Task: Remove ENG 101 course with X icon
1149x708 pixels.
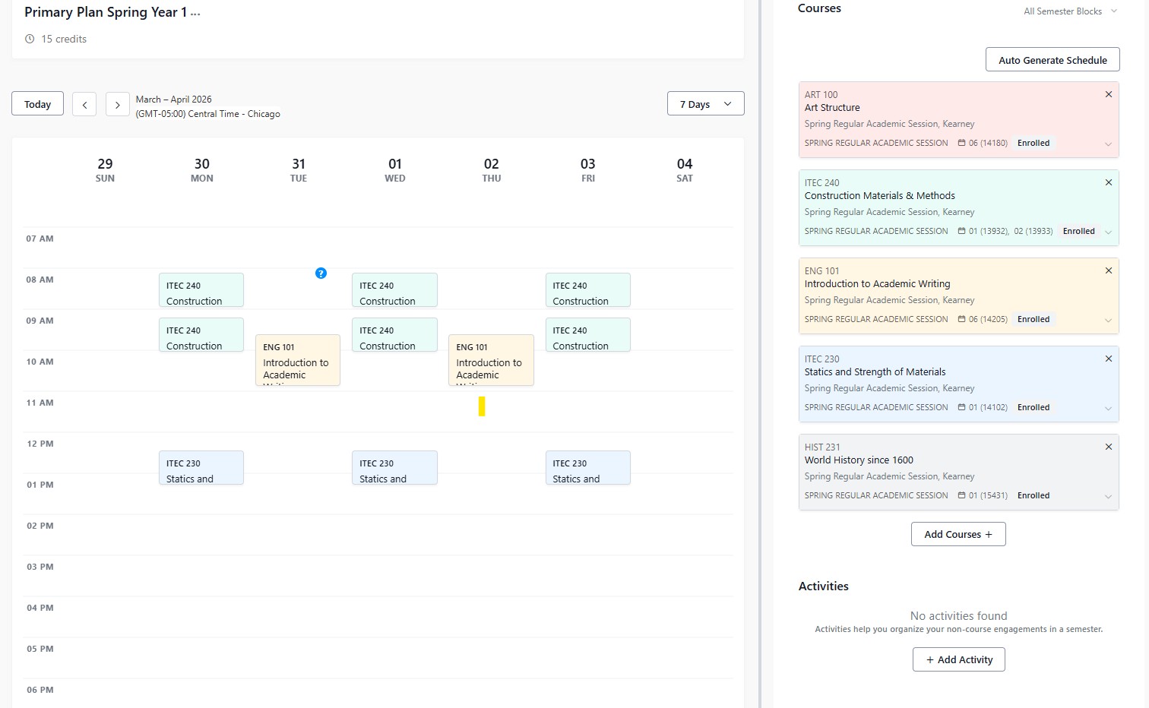Action: pos(1109,270)
